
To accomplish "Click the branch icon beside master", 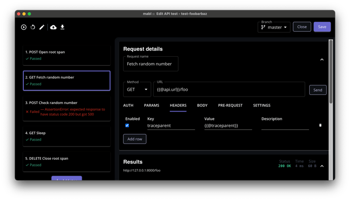I will click(264, 27).
